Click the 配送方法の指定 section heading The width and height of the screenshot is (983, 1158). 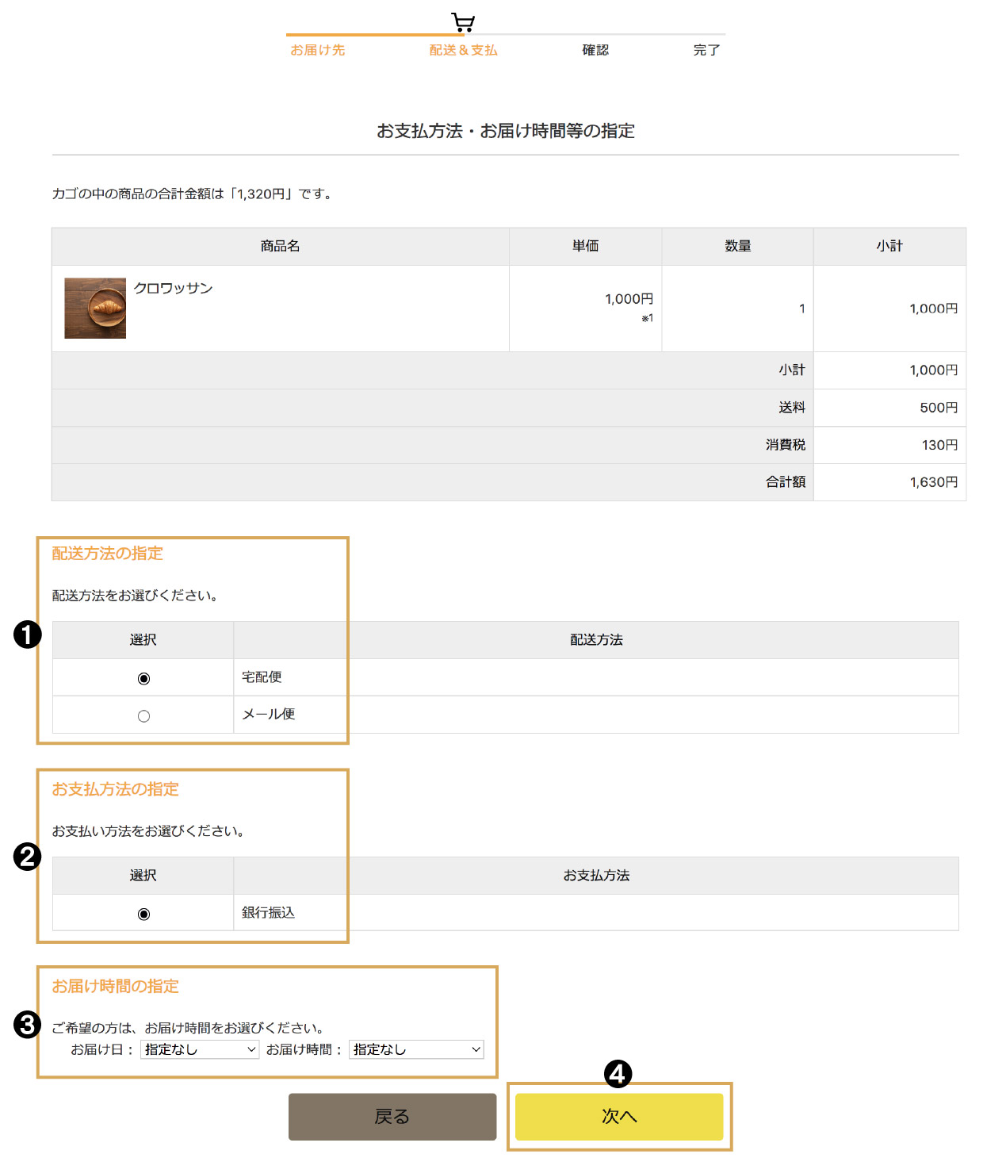108,554
